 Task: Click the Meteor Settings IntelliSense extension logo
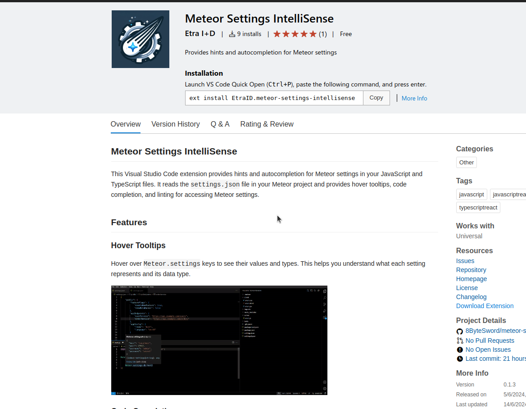point(140,39)
